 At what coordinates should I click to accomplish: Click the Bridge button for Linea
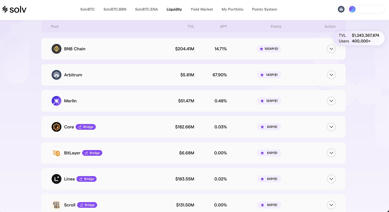(87, 179)
